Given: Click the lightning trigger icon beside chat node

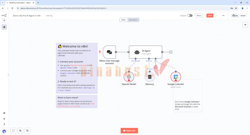Looking at the screenshot, I should coord(100,52).
